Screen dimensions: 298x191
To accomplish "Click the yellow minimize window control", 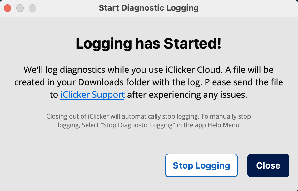I will [20, 8].
